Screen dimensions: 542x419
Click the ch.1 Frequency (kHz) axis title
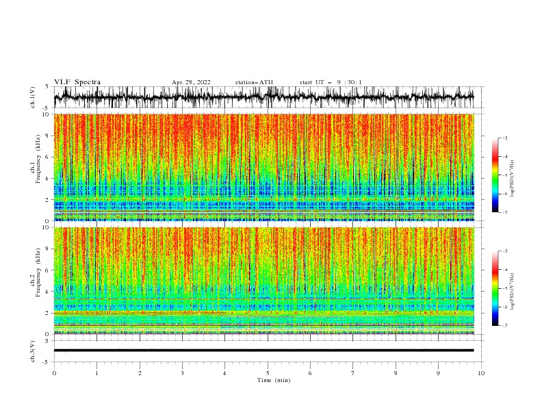coord(36,159)
